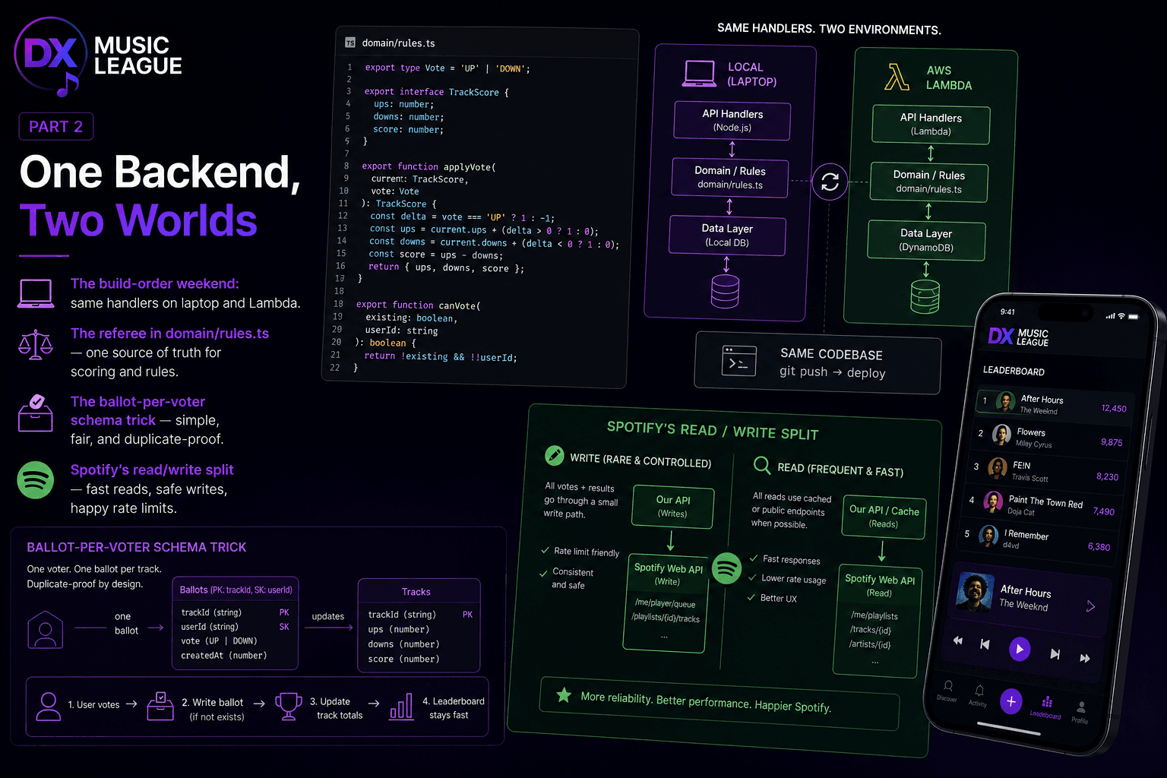This screenshot has width=1167, height=778.
Task: Click the green DynamoDB cylinder icon
Action: click(925, 297)
